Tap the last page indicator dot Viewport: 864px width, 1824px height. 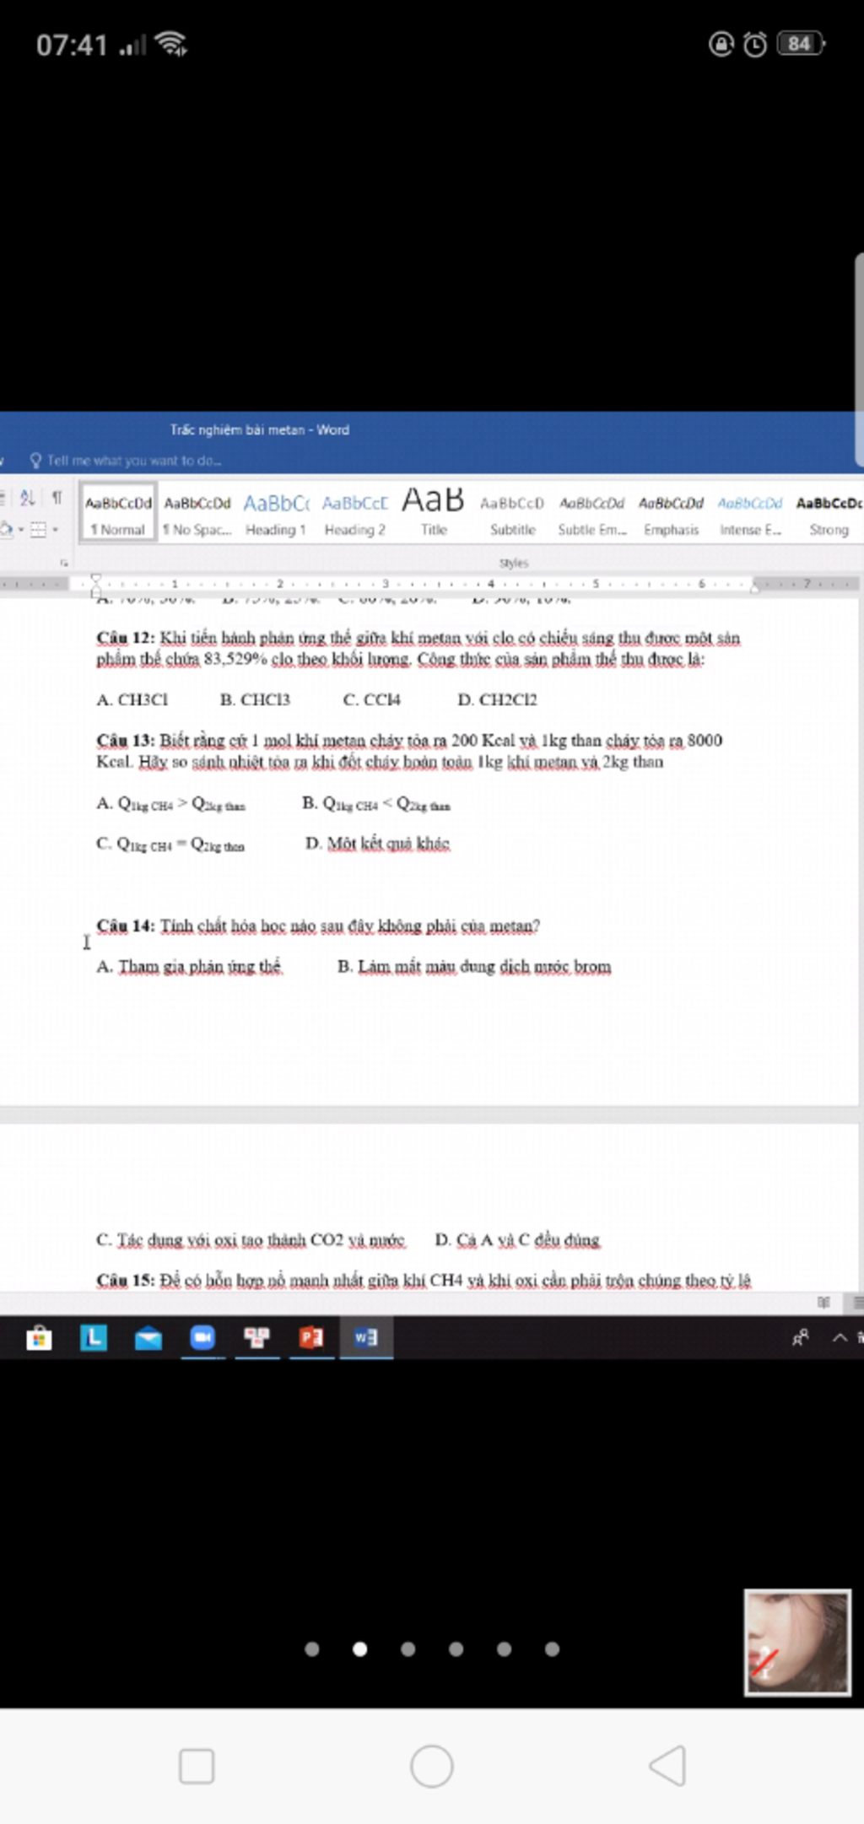pos(552,1649)
